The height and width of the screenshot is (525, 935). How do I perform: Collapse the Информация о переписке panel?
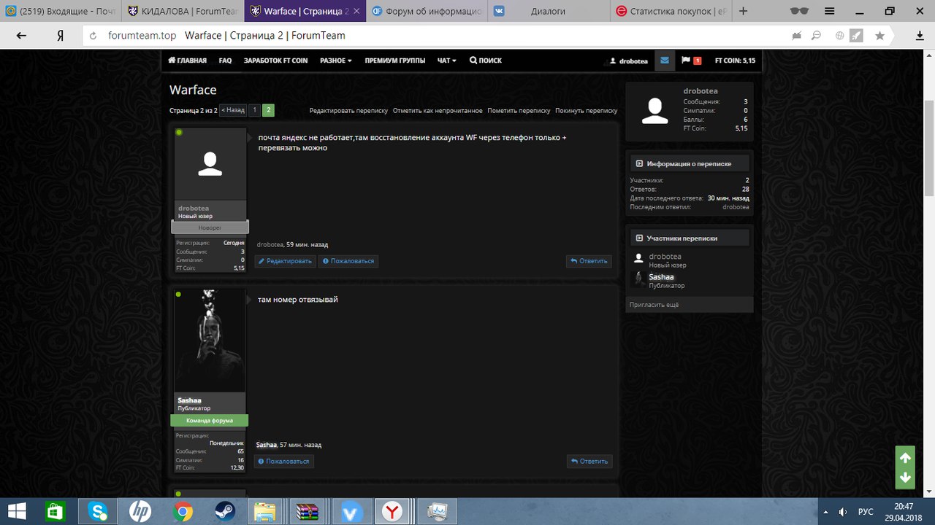(x=639, y=164)
